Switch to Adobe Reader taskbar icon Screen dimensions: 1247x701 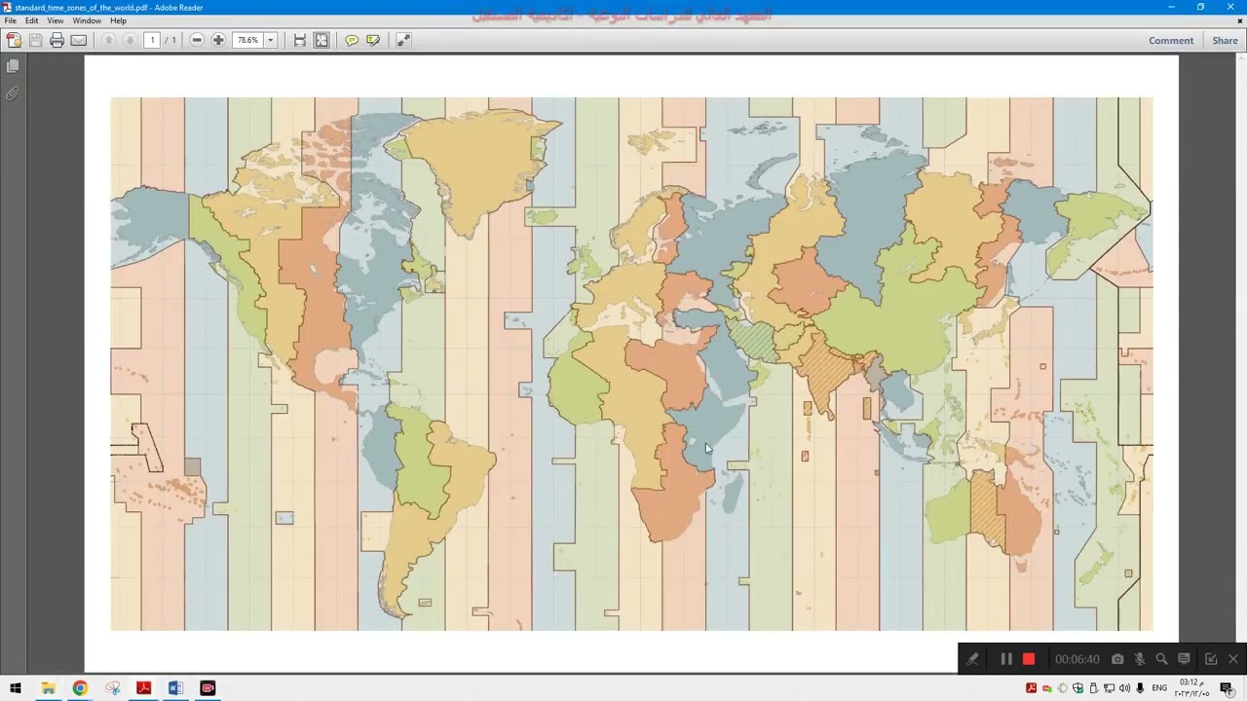143,688
